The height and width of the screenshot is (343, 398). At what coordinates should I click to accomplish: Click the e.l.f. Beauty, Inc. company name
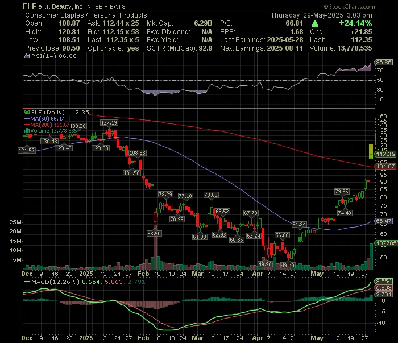coord(61,6)
